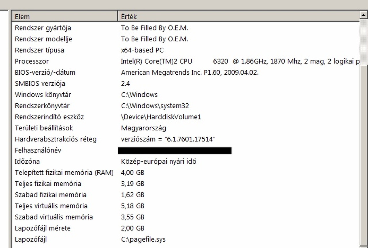The image size is (368, 248).
Task: Select the Rendszer gyártója row
Action: [43, 28]
